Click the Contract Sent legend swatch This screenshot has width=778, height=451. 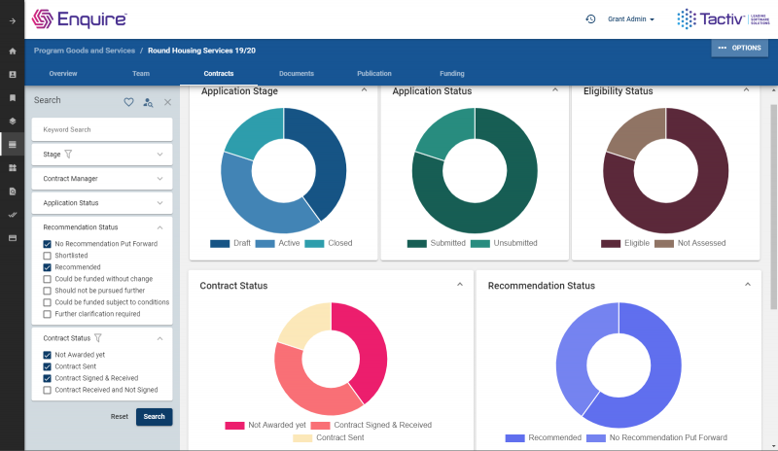(302, 438)
